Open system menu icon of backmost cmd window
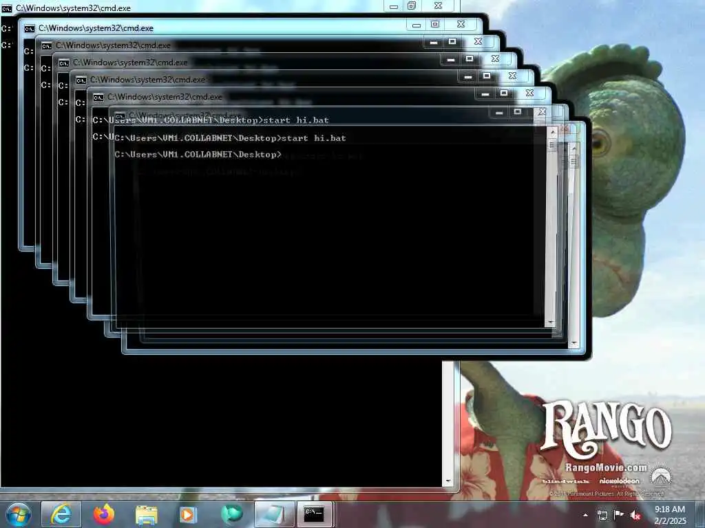 [x=7, y=8]
